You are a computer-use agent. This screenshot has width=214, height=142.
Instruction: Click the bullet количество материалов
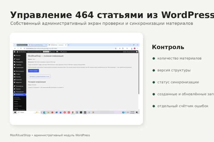179,58
